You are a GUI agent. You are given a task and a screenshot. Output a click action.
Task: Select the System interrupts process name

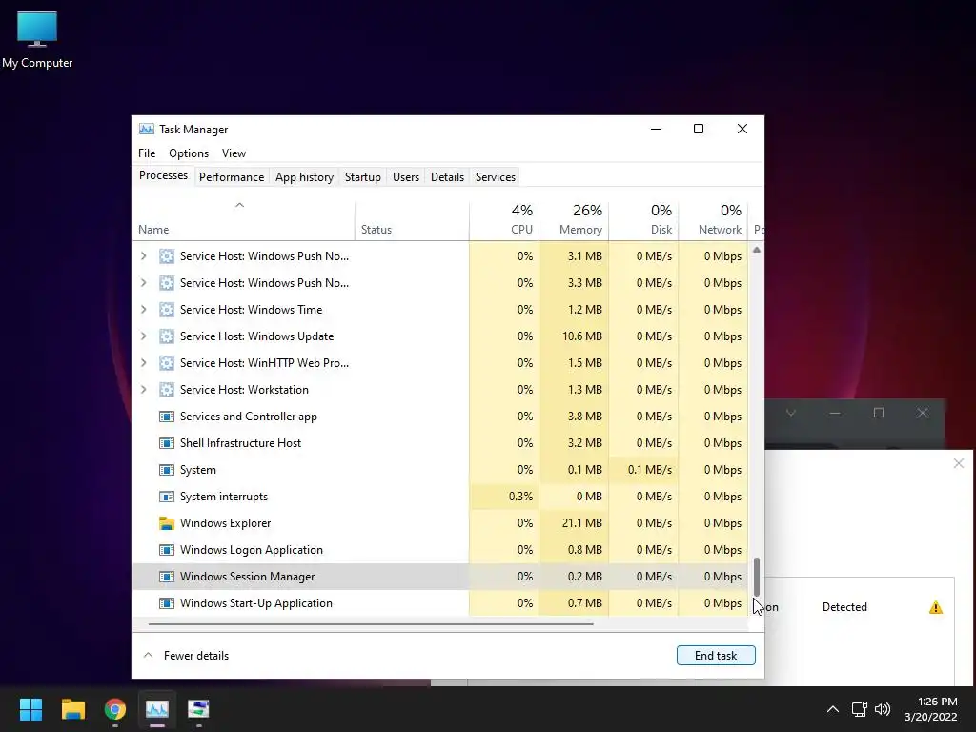[x=223, y=497]
